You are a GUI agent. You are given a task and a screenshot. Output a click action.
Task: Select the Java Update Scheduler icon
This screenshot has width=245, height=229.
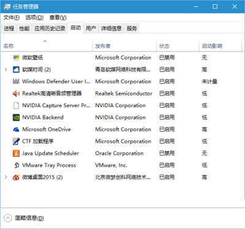pyautogui.click(x=16, y=153)
